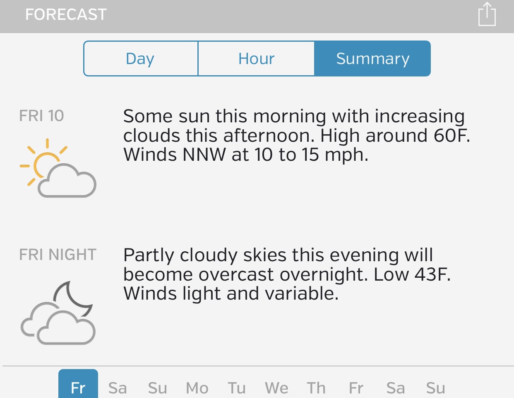Jump to the last Su day tab

point(436,388)
